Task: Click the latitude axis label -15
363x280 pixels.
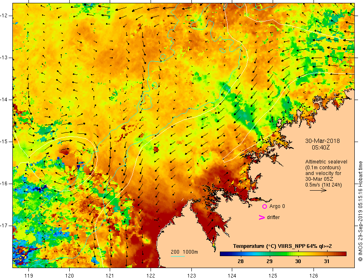Action: (5, 142)
